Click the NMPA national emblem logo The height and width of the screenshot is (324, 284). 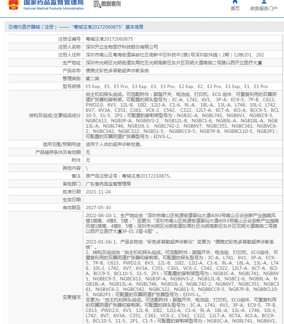pos(14,5)
